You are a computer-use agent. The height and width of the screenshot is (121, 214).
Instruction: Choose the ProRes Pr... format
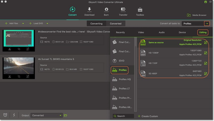coord(122,98)
